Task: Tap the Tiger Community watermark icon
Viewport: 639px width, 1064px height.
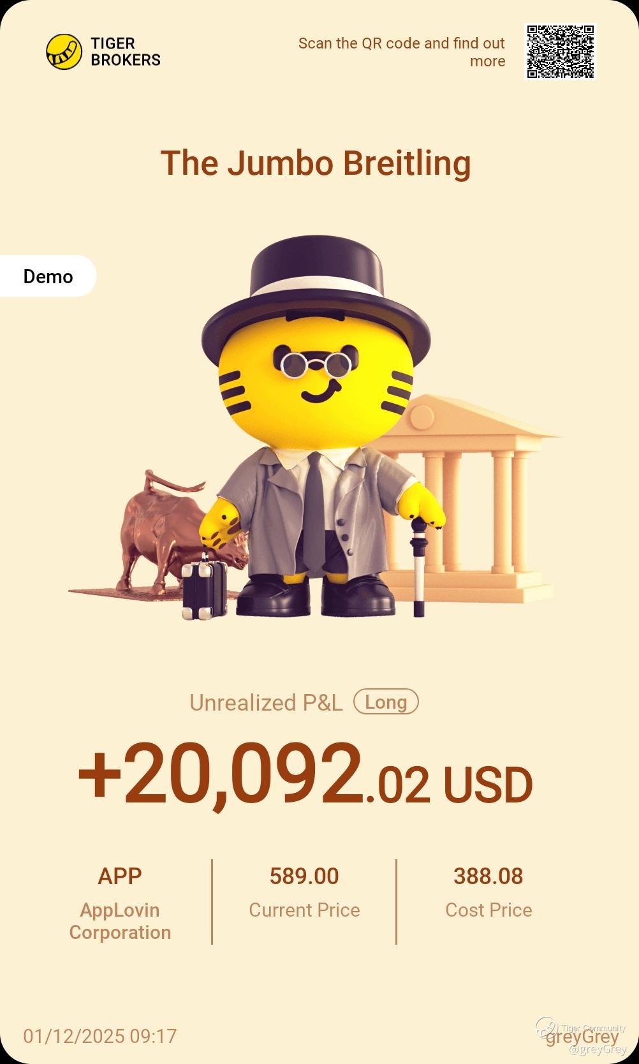Action: tap(547, 1027)
